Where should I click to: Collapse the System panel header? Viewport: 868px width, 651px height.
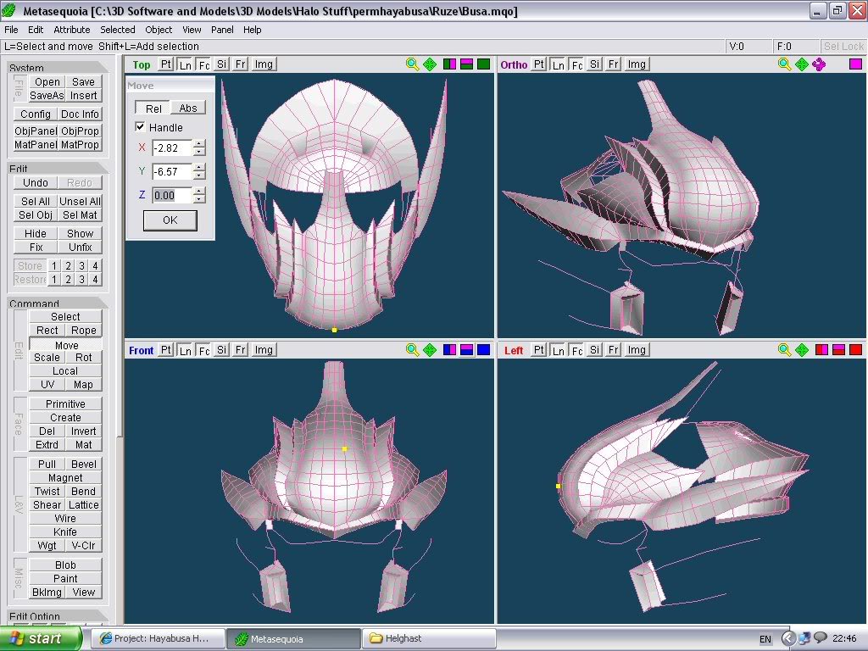coord(58,68)
